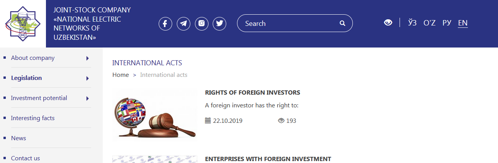This screenshot has width=498, height=163.
Task: Click the views eye icon beside 193
Action: (281, 121)
